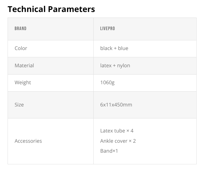Click the BRAND header cell label

pos(20,29)
